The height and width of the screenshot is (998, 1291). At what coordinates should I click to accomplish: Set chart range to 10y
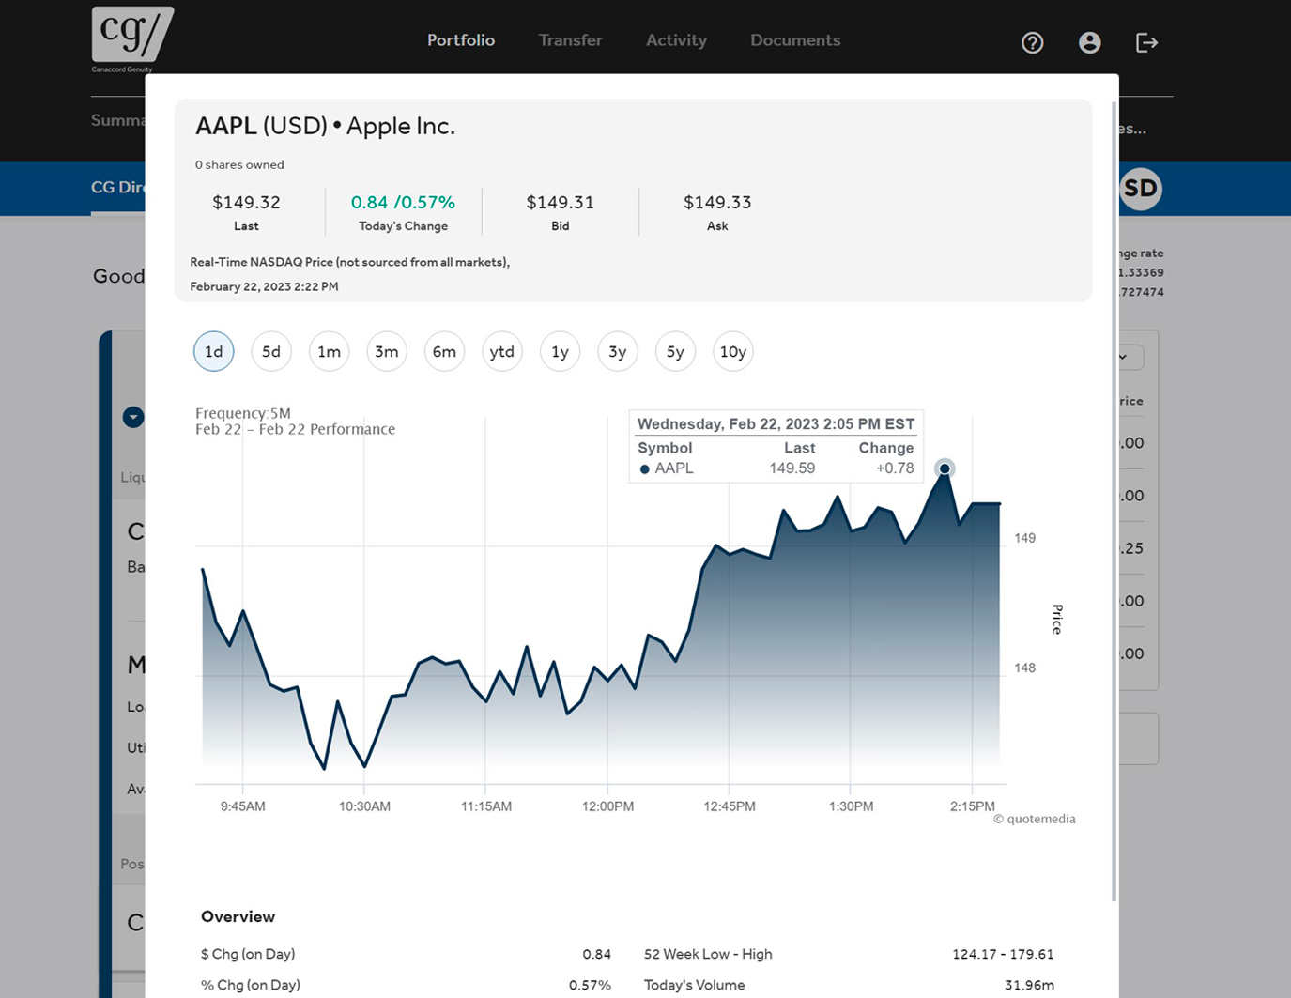[732, 352]
